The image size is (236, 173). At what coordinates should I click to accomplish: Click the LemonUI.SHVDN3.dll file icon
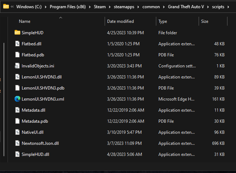pos(17,77)
